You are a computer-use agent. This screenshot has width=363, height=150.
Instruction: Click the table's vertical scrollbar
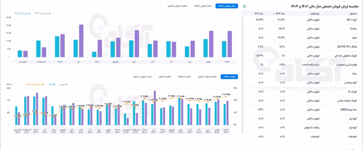[x=243, y=80]
